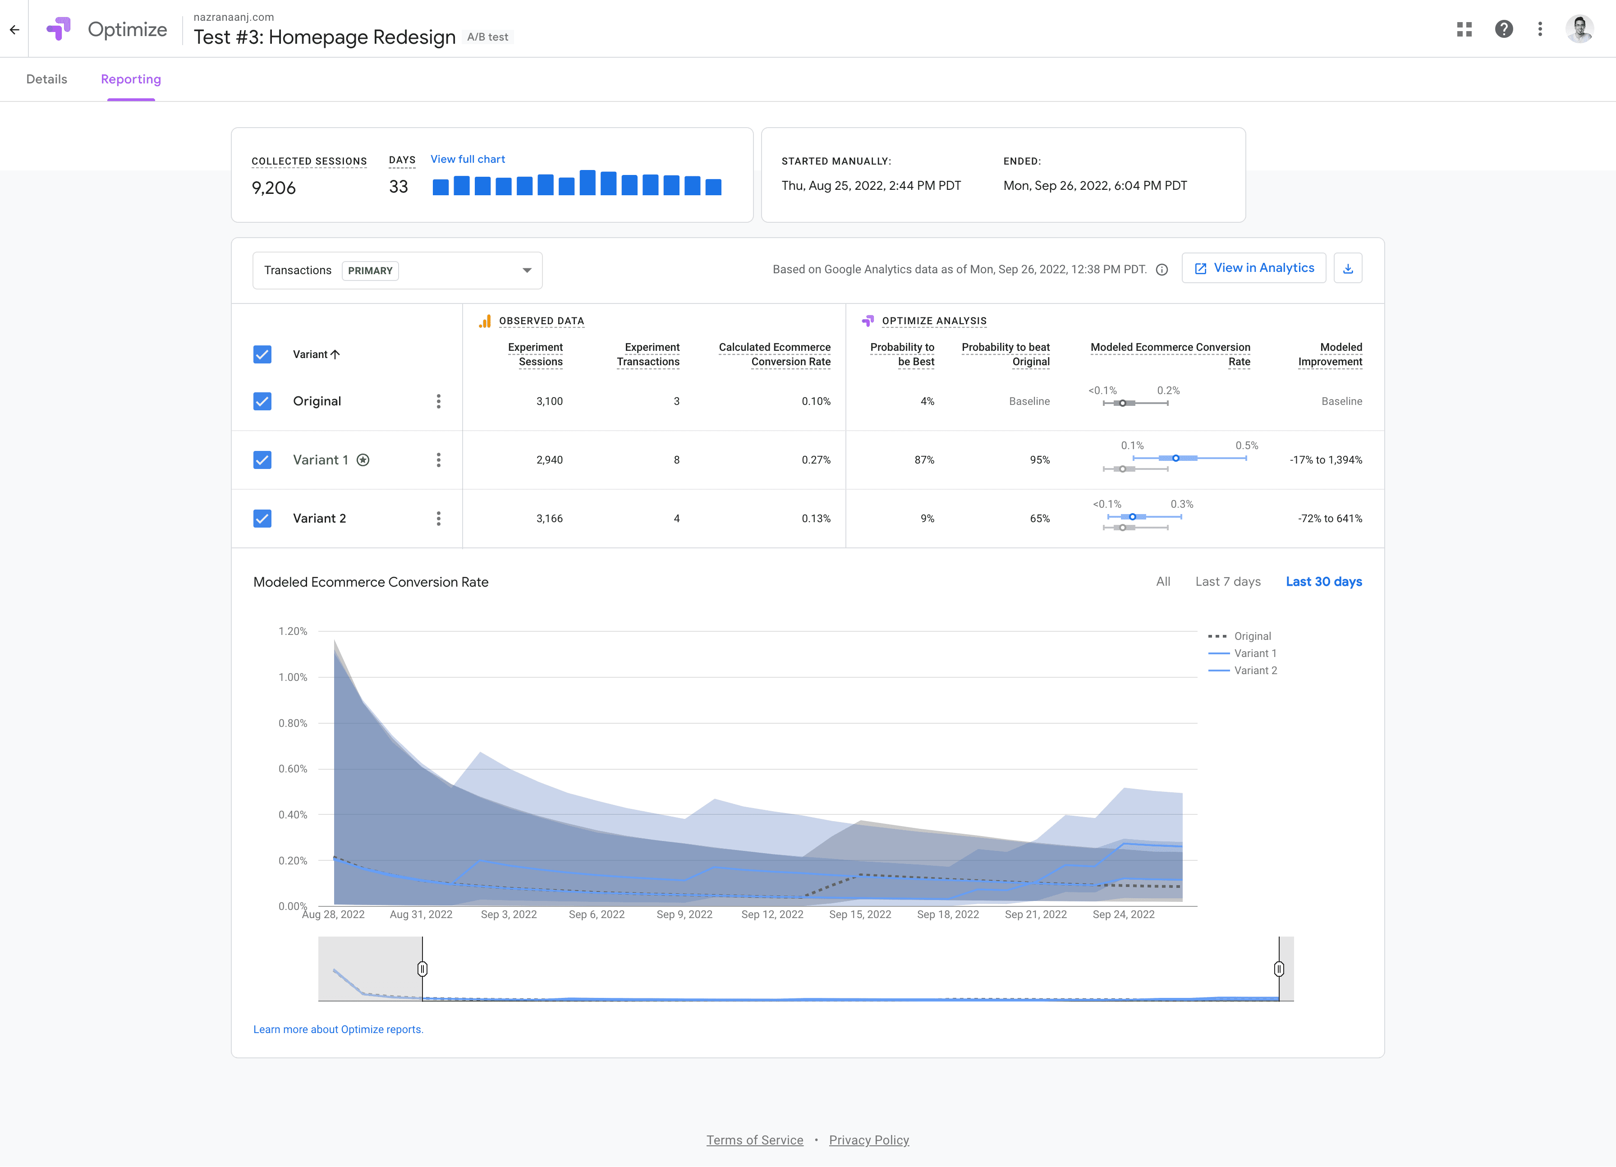The width and height of the screenshot is (1616, 1167).
Task: Open the help question mark icon
Action: (1503, 29)
